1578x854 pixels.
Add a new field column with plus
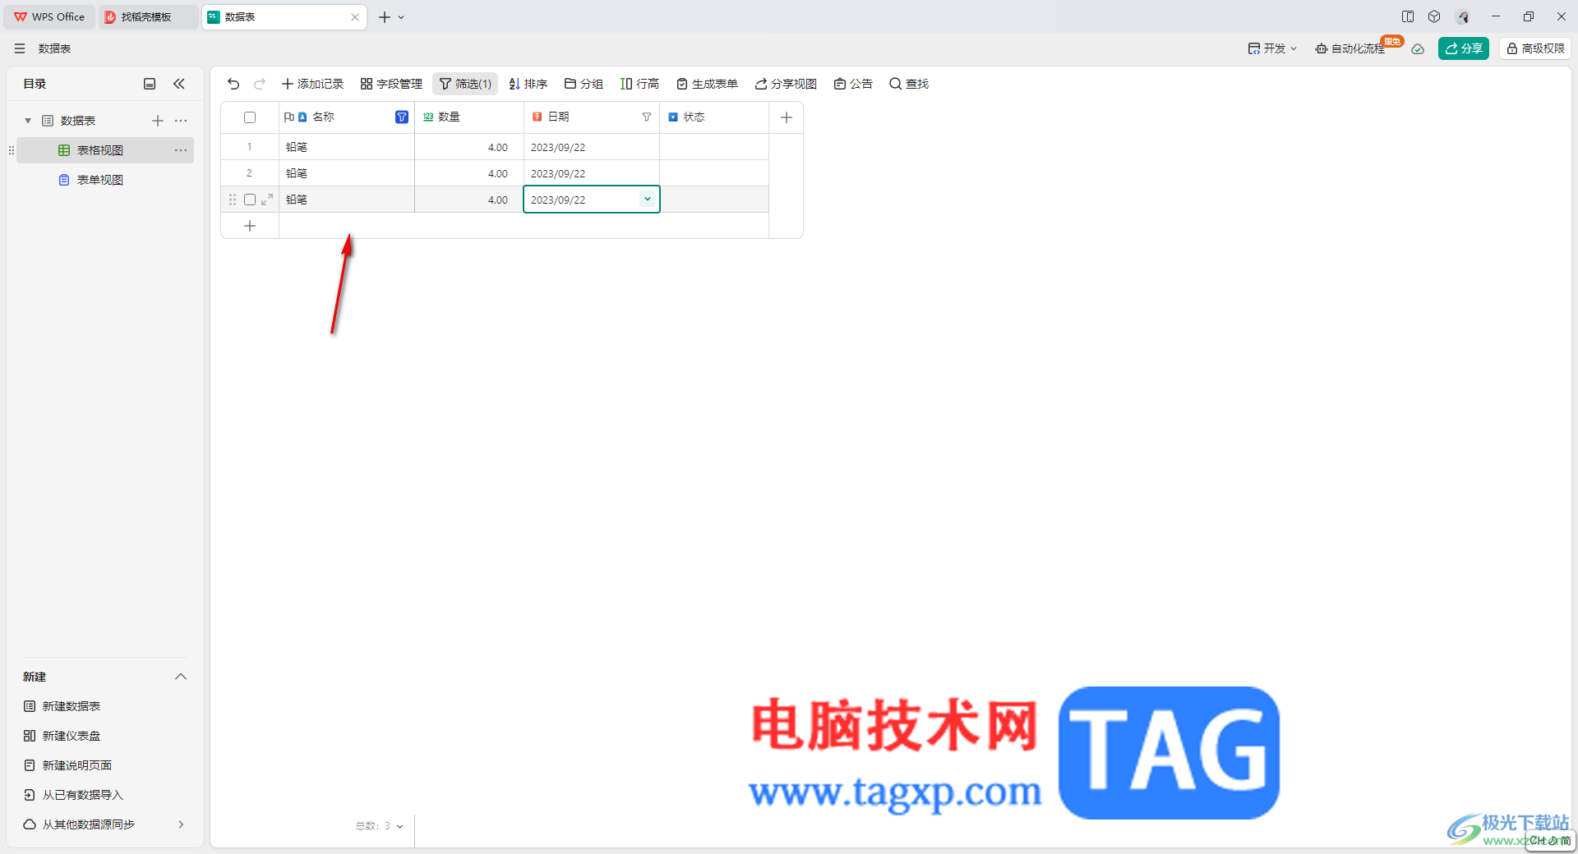pos(786,117)
